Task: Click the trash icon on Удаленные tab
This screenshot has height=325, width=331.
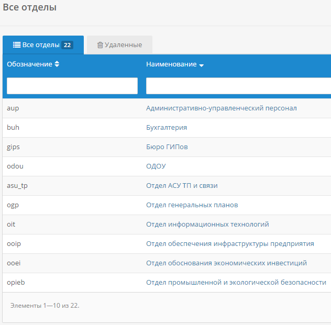Action: [x=100, y=45]
